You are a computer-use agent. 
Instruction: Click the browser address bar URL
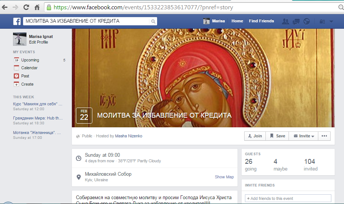143,7
